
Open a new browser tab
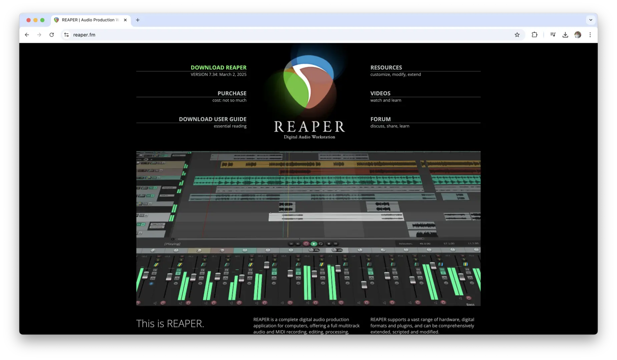(138, 20)
